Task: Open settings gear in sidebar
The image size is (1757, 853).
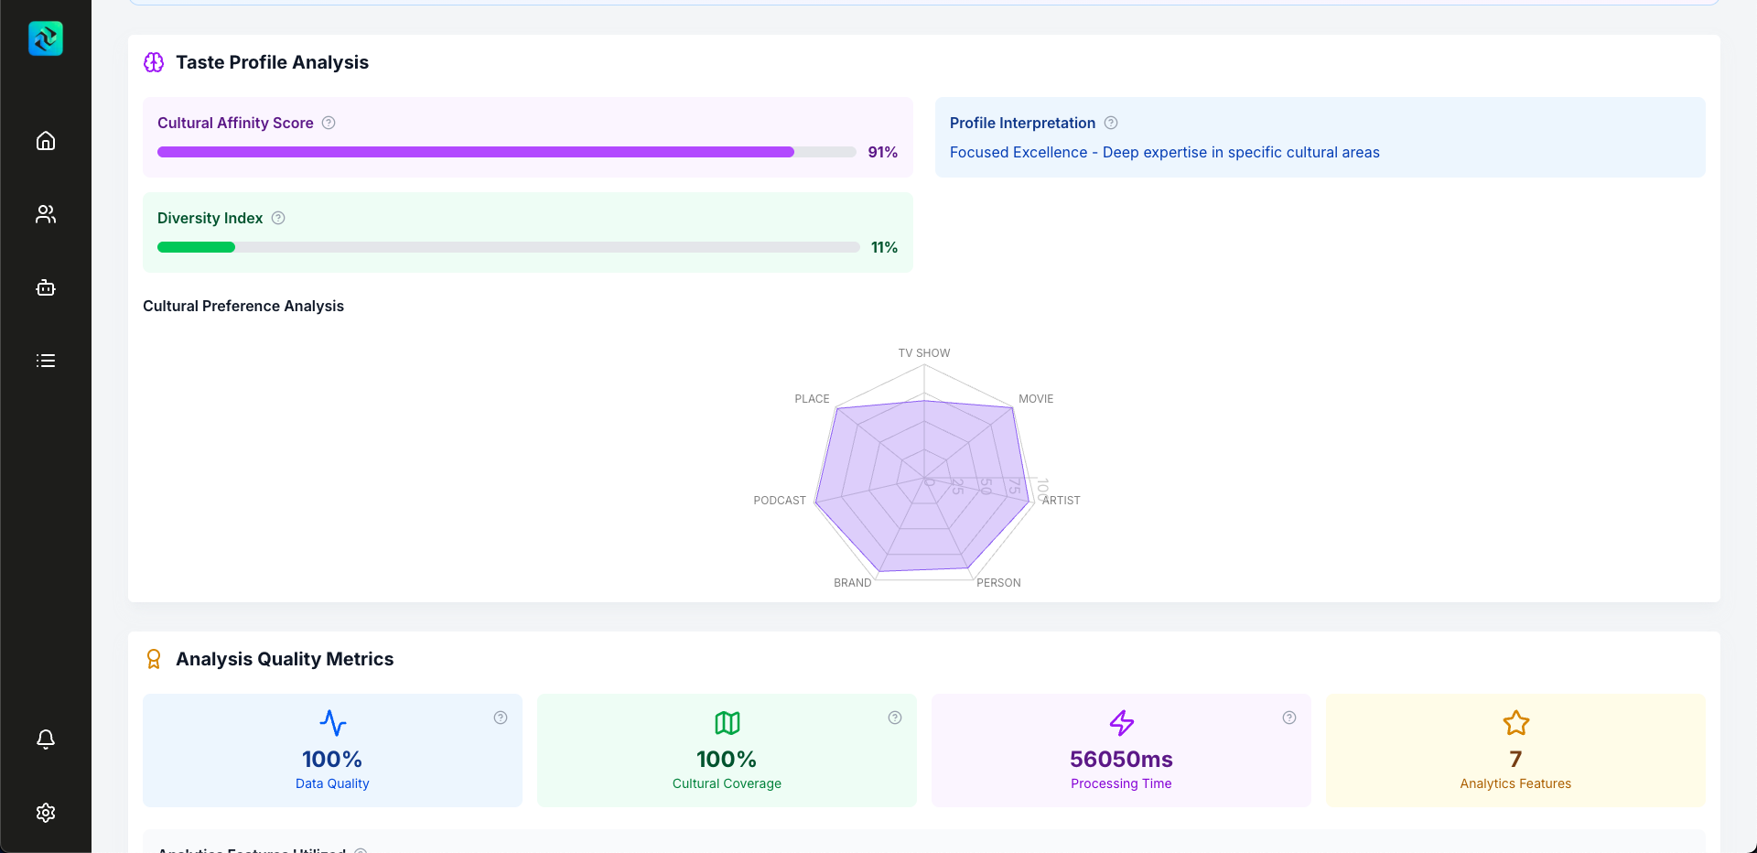Action: click(x=46, y=813)
